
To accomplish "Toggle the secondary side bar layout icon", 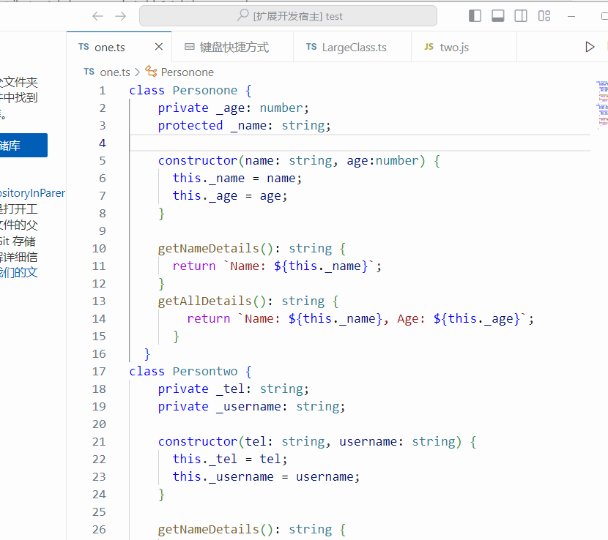I will click(521, 16).
